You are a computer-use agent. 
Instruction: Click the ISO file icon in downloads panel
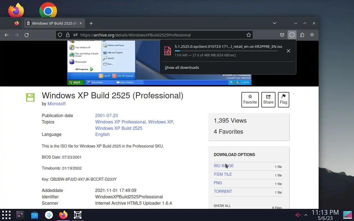coord(168,51)
